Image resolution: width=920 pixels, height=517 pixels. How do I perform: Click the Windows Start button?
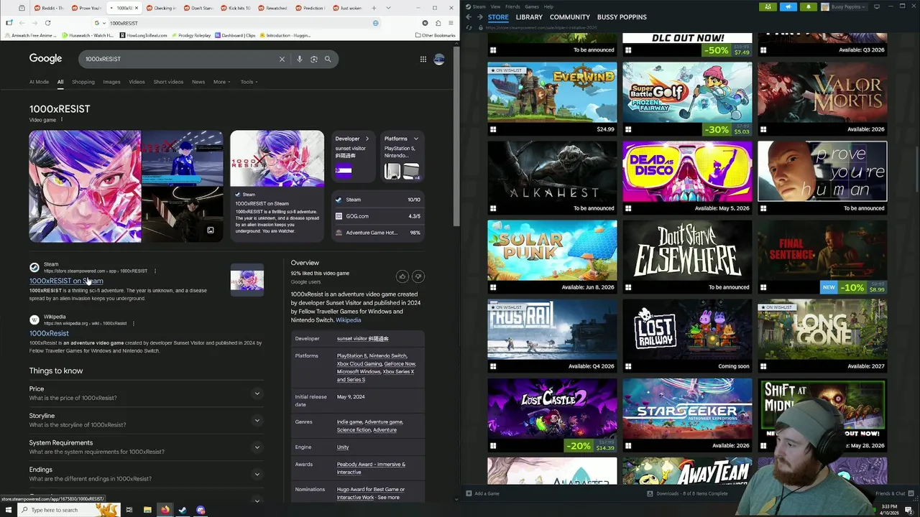pos(9,510)
